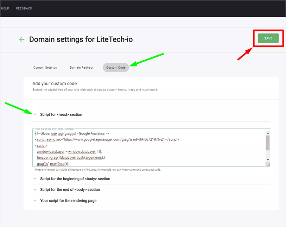The image size is (286, 227).
Task: Select the Custom Code tab
Action: (x=116, y=67)
